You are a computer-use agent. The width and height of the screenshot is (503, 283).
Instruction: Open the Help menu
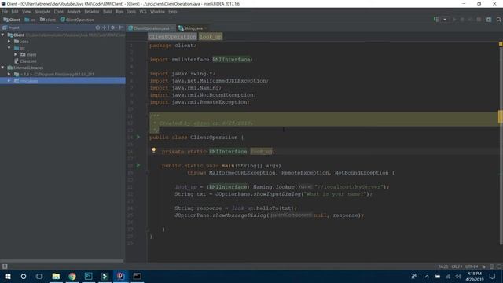coord(172,12)
